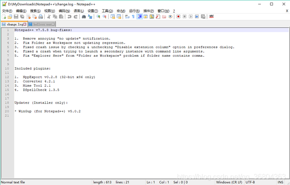Save the current recorded macro icon
The width and height of the screenshot is (290, 185).
click(203, 17)
